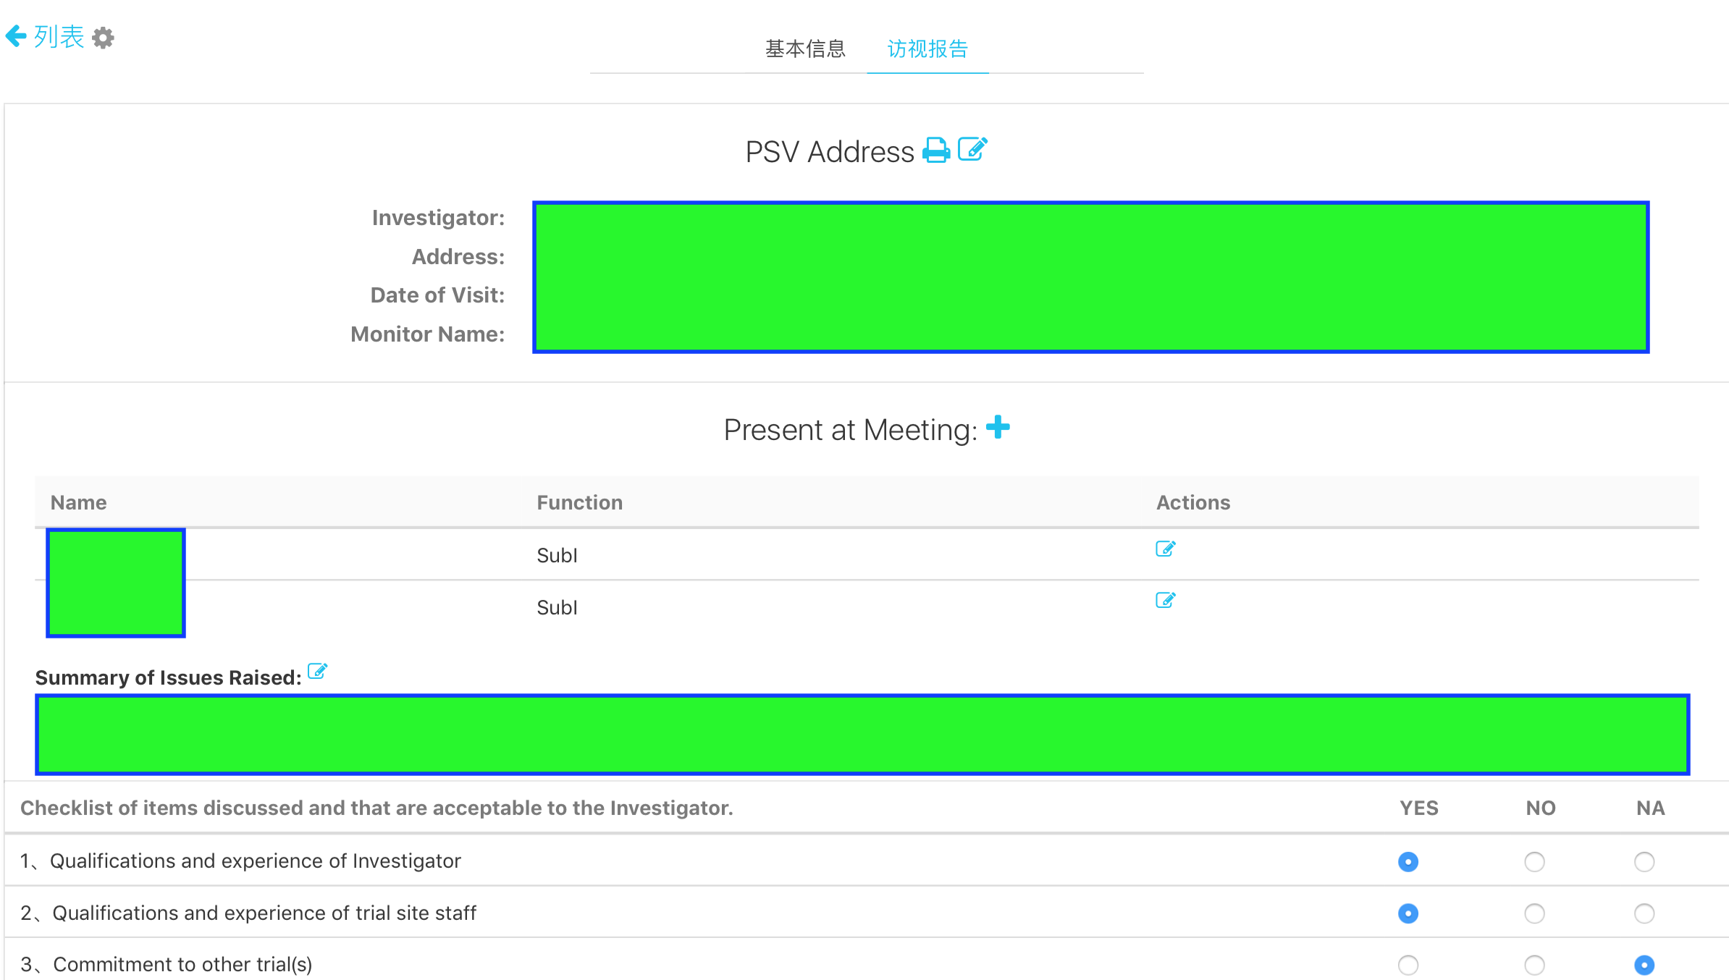Click the back arrow icon

pos(16,36)
